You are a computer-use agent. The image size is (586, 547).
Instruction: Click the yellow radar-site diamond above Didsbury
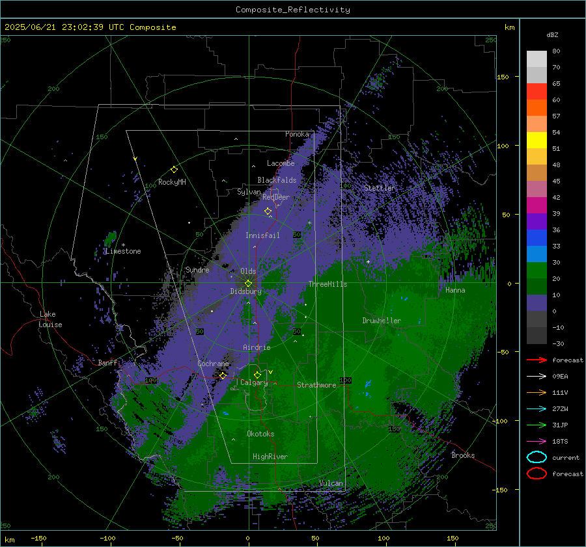(248, 284)
